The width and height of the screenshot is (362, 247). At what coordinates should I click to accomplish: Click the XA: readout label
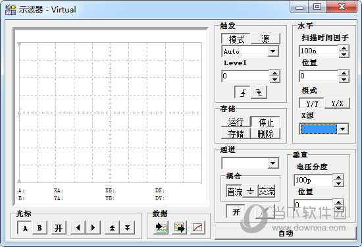(x=59, y=190)
